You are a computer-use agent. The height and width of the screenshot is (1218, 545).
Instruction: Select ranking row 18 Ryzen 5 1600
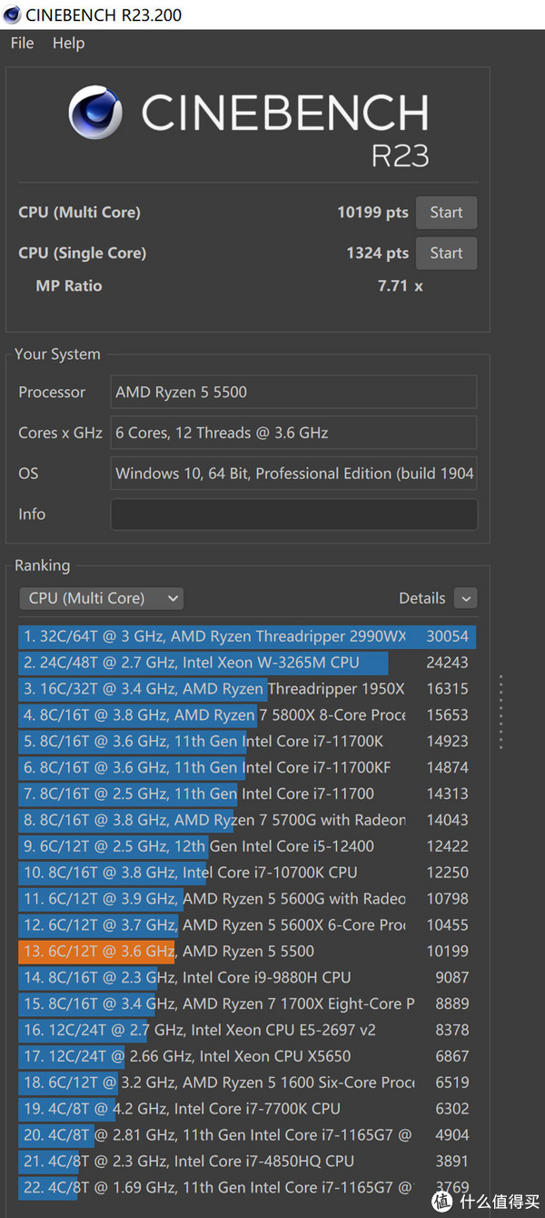point(247,1083)
